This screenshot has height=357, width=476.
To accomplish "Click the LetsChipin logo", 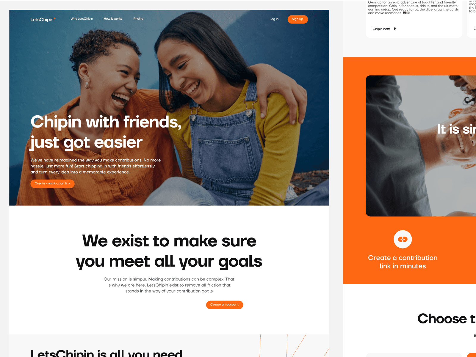I will [x=43, y=19].
